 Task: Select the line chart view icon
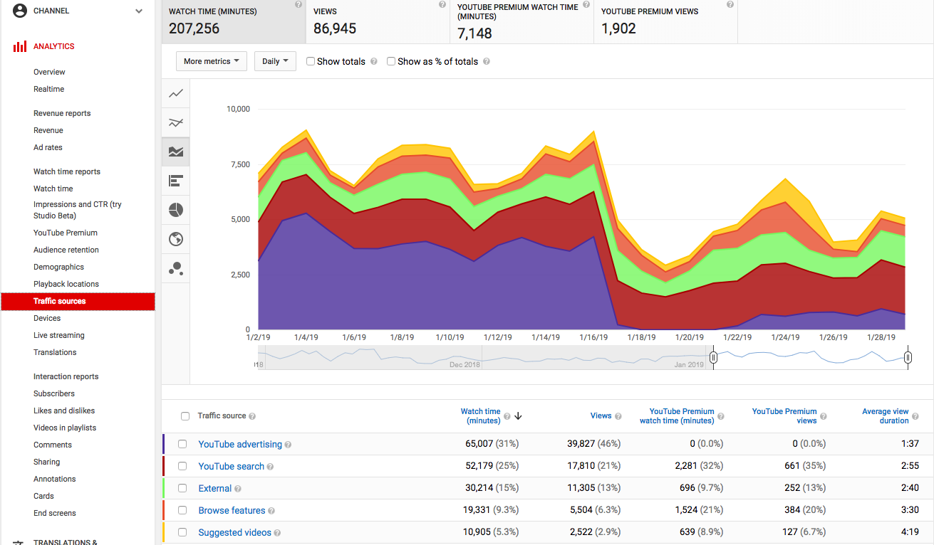click(176, 93)
